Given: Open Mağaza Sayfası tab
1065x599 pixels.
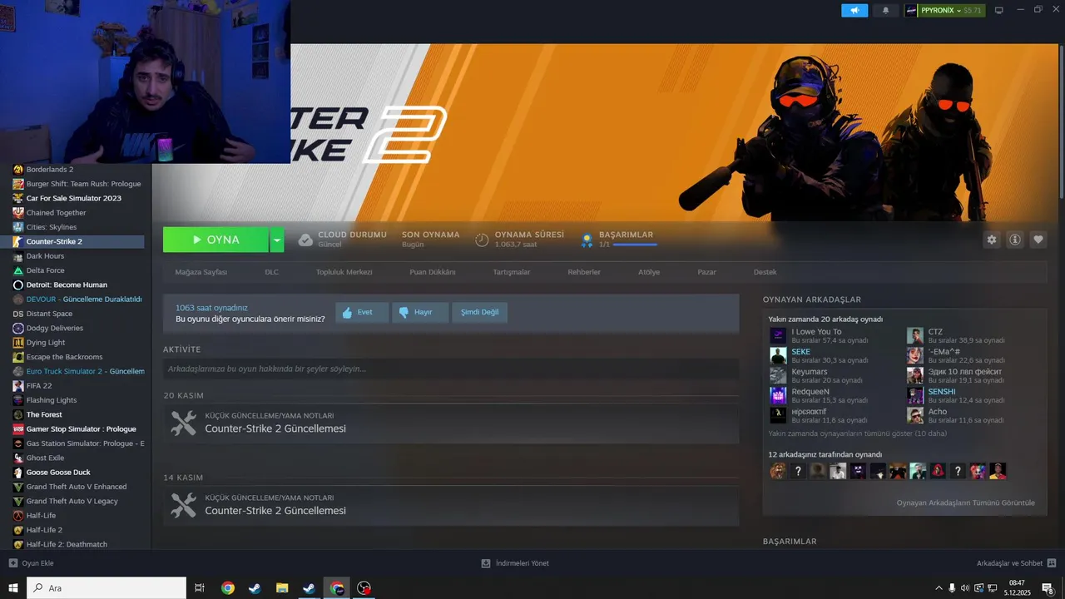Looking at the screenshot, I should (x=201, y=272).
